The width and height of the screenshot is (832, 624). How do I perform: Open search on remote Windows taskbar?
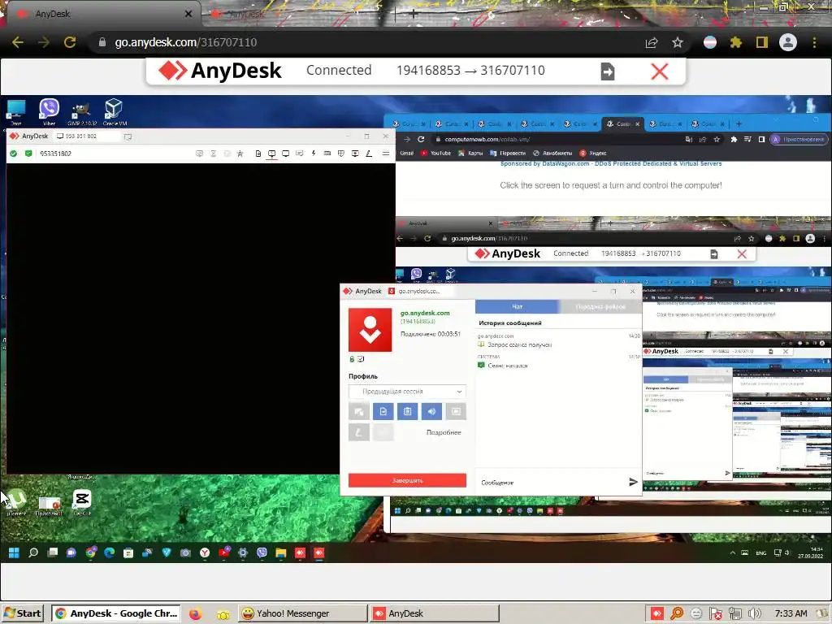click(x=32, y=552)
